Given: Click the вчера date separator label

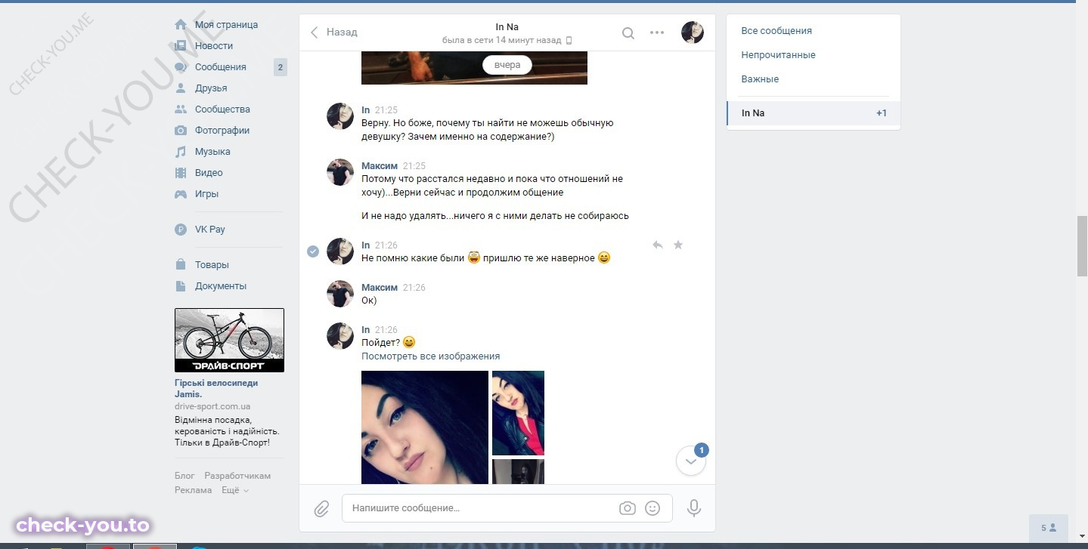Looking at the screenshot, I should pos(507,65).
